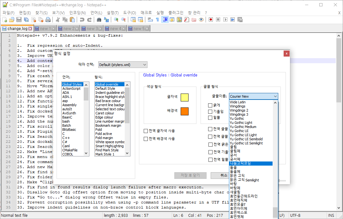Close the new 1 tab
The width and height of the screenshot is (343, 219).
[x=54, y=29]
